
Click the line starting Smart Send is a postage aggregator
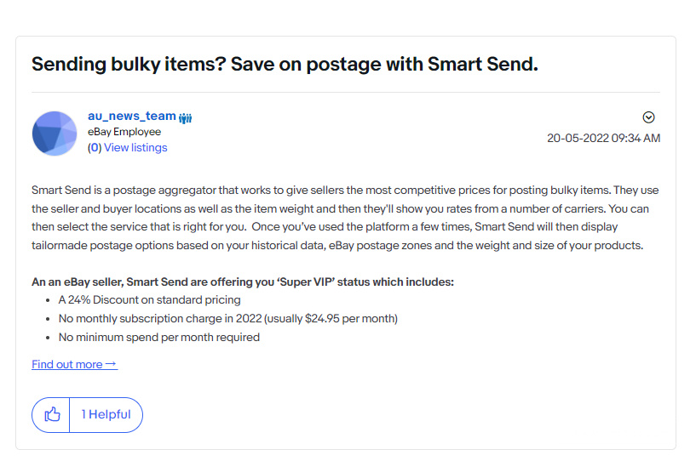(345, 191)
